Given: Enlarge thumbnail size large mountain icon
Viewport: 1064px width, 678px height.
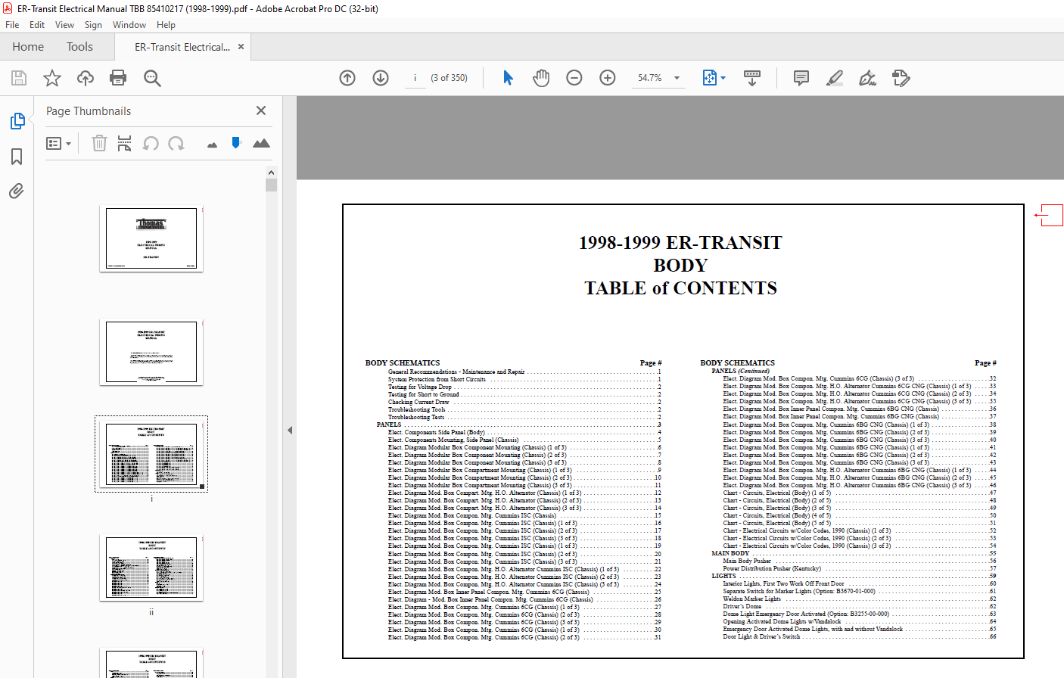Looking at the screenshot, I should [x=261, y=143].
